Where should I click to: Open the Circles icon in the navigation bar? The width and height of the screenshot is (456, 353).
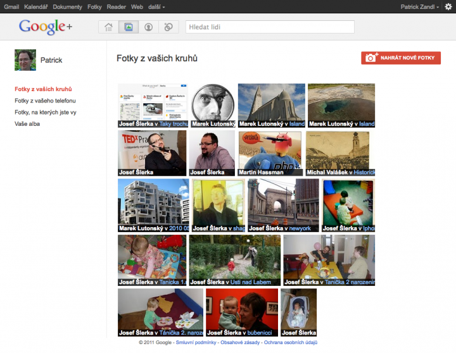tap(168, 27)
